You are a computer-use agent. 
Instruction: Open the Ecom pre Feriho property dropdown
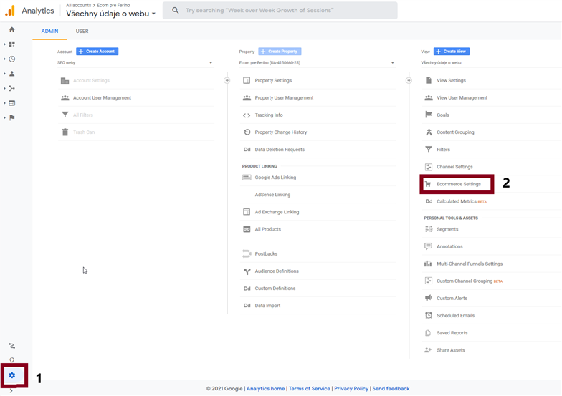tap(317, 63)
